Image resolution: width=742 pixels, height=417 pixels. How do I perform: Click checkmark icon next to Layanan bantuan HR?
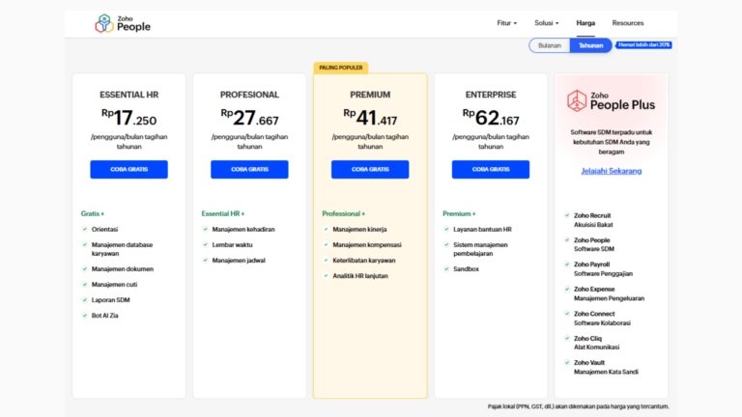pos(446,230)
